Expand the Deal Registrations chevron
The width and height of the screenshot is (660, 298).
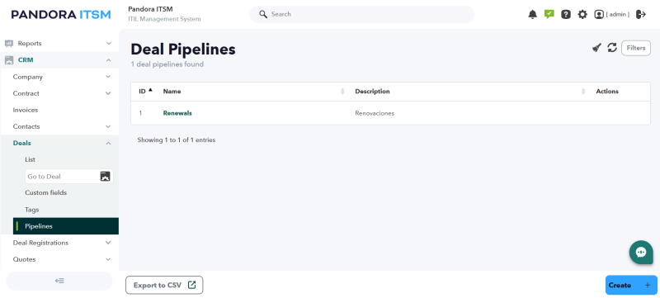coord(108,243)
